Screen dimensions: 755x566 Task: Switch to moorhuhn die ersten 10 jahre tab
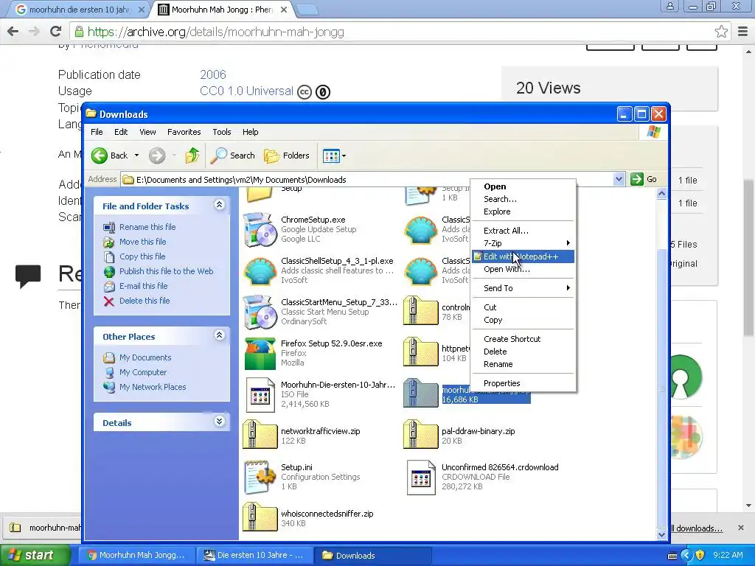point(80,10)
